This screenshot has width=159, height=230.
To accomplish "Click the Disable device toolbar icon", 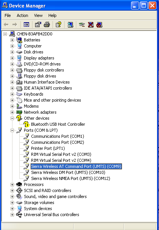I will [x=99, y=24].
